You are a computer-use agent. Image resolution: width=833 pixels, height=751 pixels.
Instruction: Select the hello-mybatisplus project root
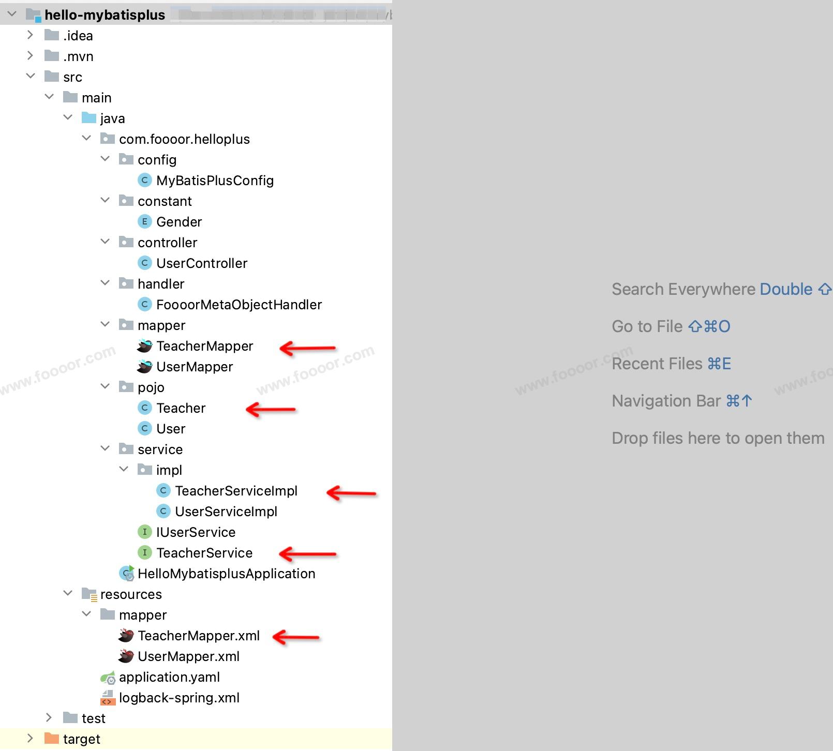click(x=105, y=15)
